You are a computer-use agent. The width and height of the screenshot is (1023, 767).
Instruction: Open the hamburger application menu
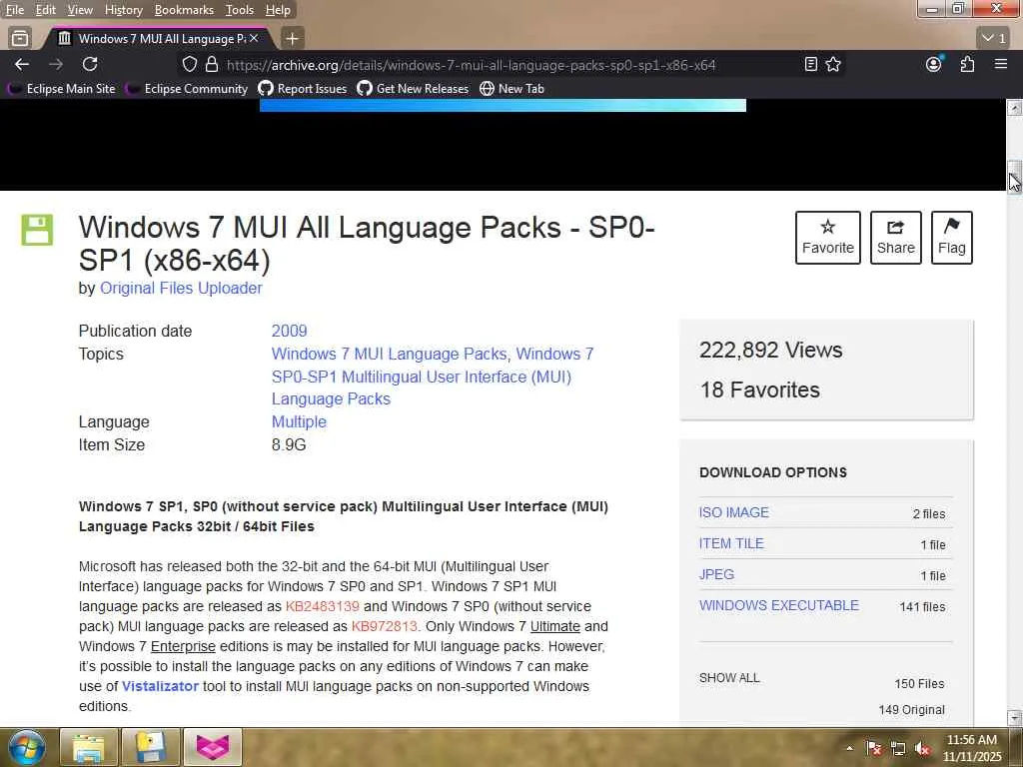(1001, 64)
